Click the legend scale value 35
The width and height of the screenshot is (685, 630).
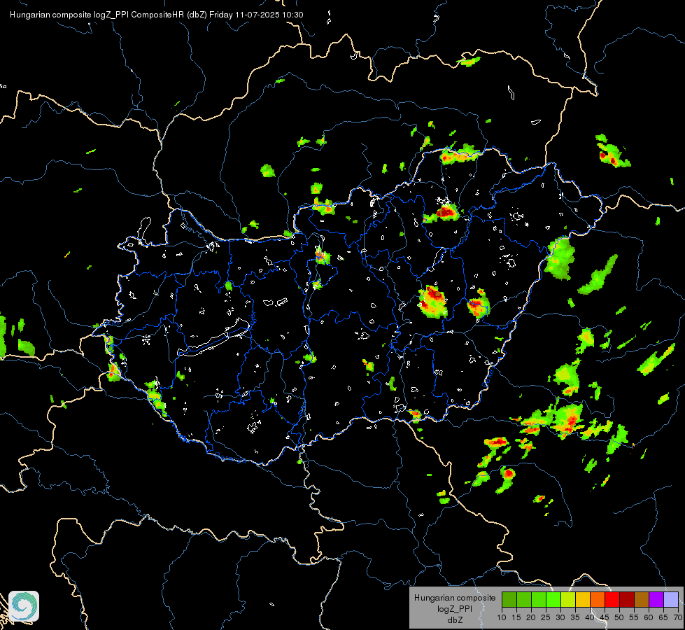click(575, 618)
